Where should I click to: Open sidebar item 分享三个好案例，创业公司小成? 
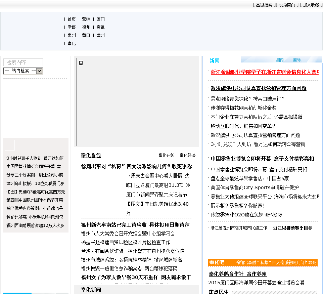[x=35, y=175]
